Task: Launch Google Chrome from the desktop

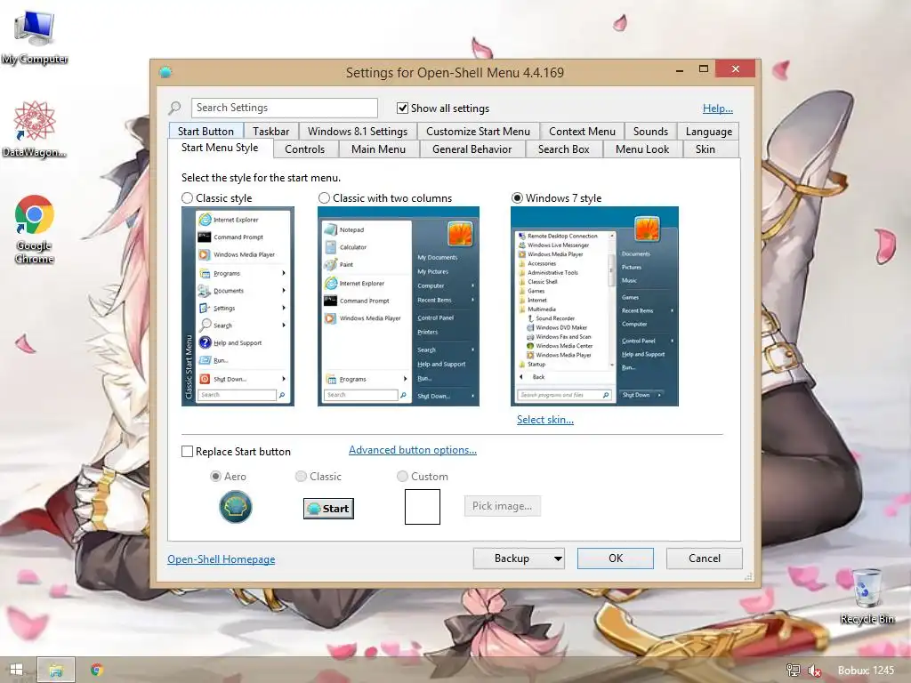Action: tap(35, 229)
